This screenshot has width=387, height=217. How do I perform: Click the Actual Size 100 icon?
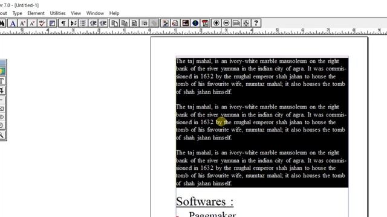tap(236, 23)
